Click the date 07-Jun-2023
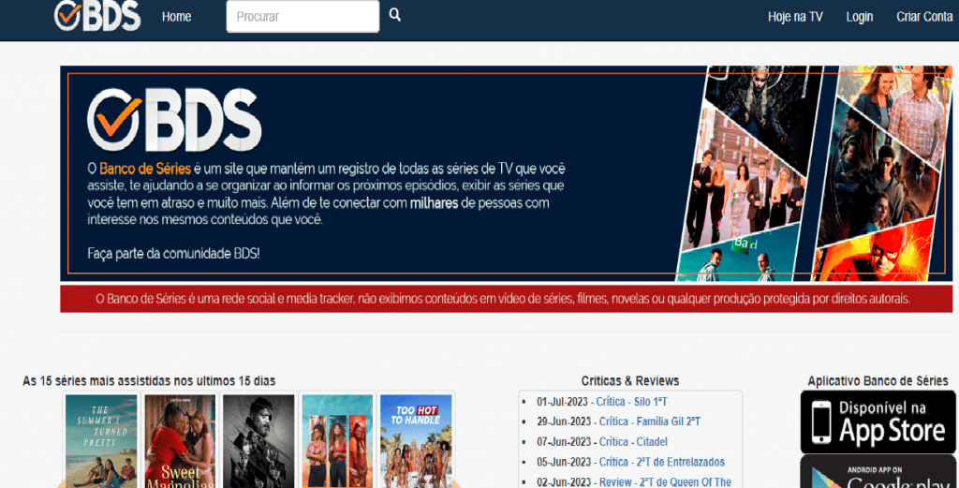 click(564, 441)
